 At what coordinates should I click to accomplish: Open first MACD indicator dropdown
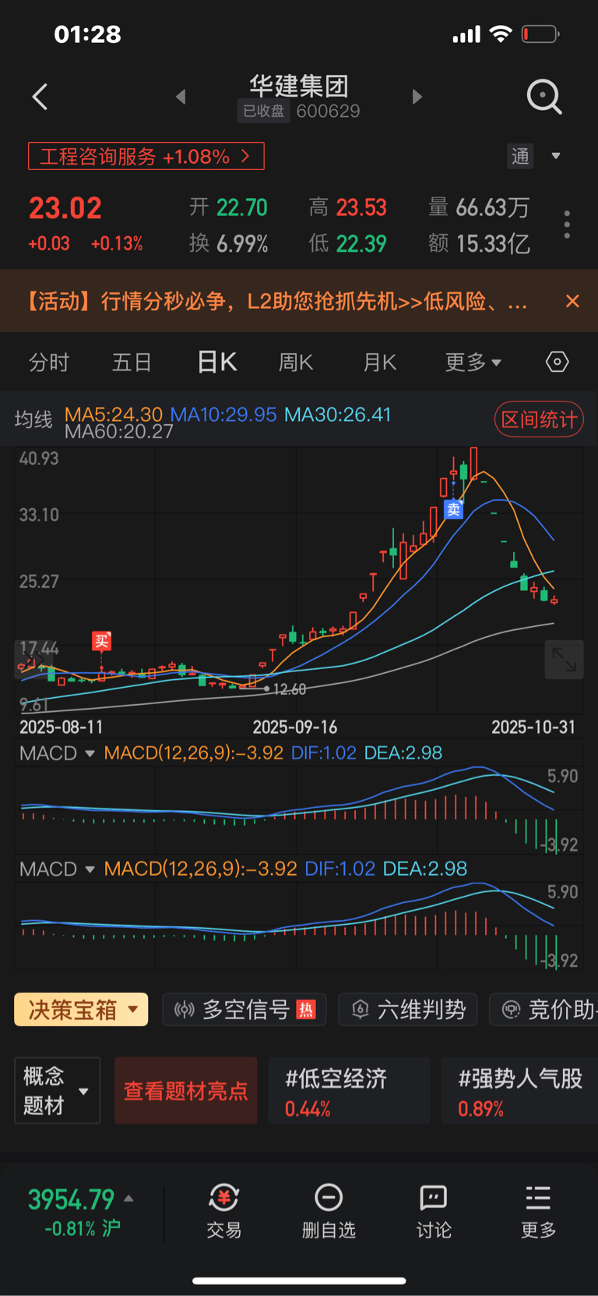[57, 753]
